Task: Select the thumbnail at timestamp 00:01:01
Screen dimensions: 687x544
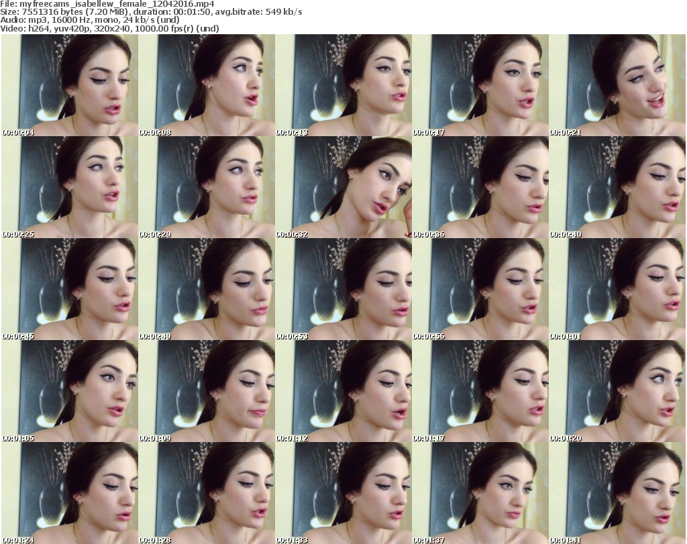Action: pos(617,290)
